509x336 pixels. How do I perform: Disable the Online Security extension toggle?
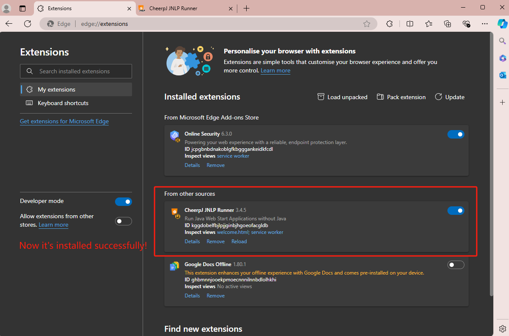(x=456, y=134)
